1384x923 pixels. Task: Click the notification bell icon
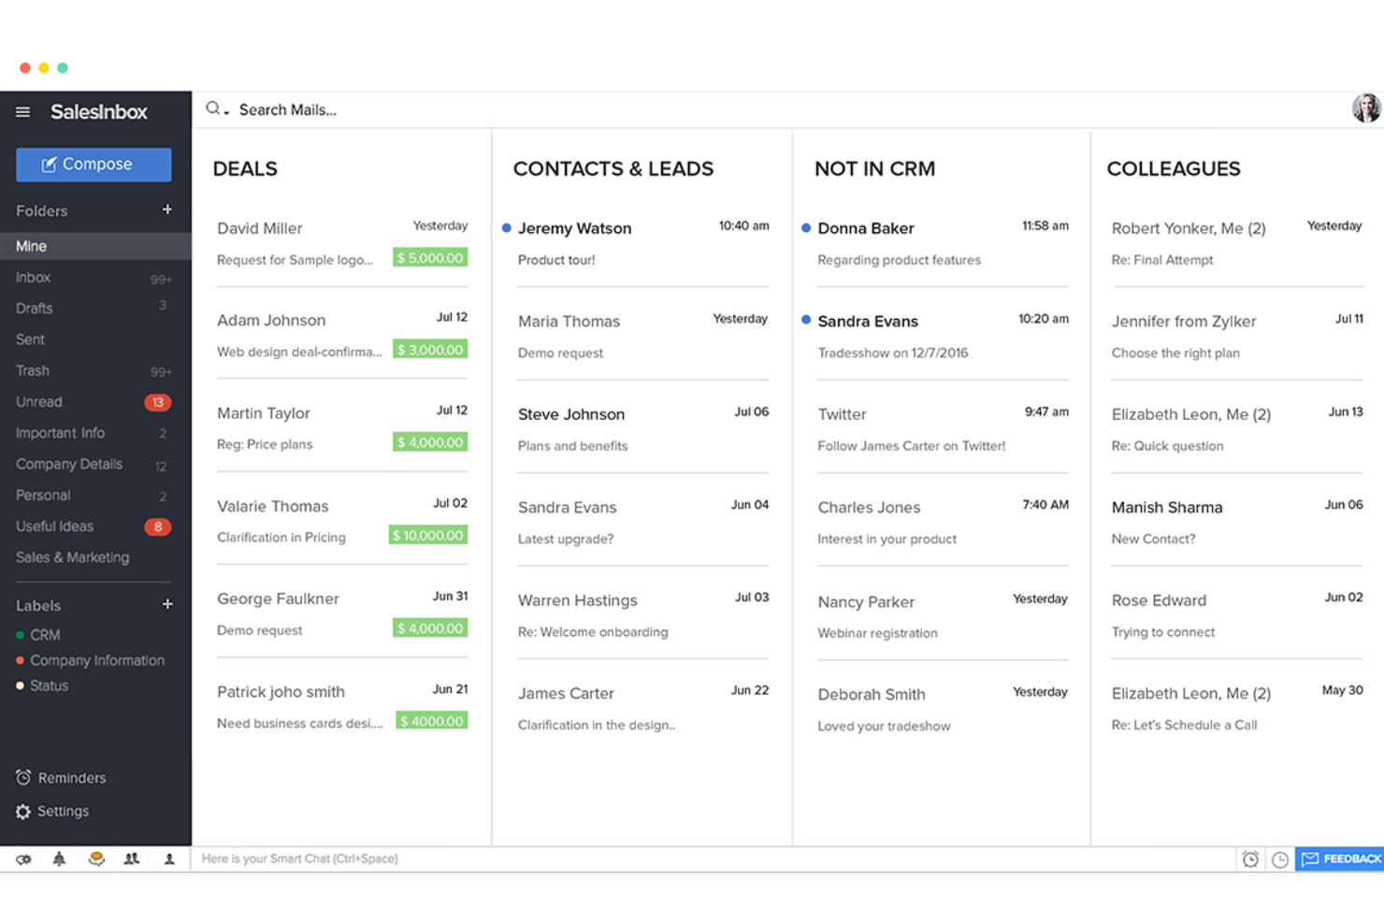(59, 858)
